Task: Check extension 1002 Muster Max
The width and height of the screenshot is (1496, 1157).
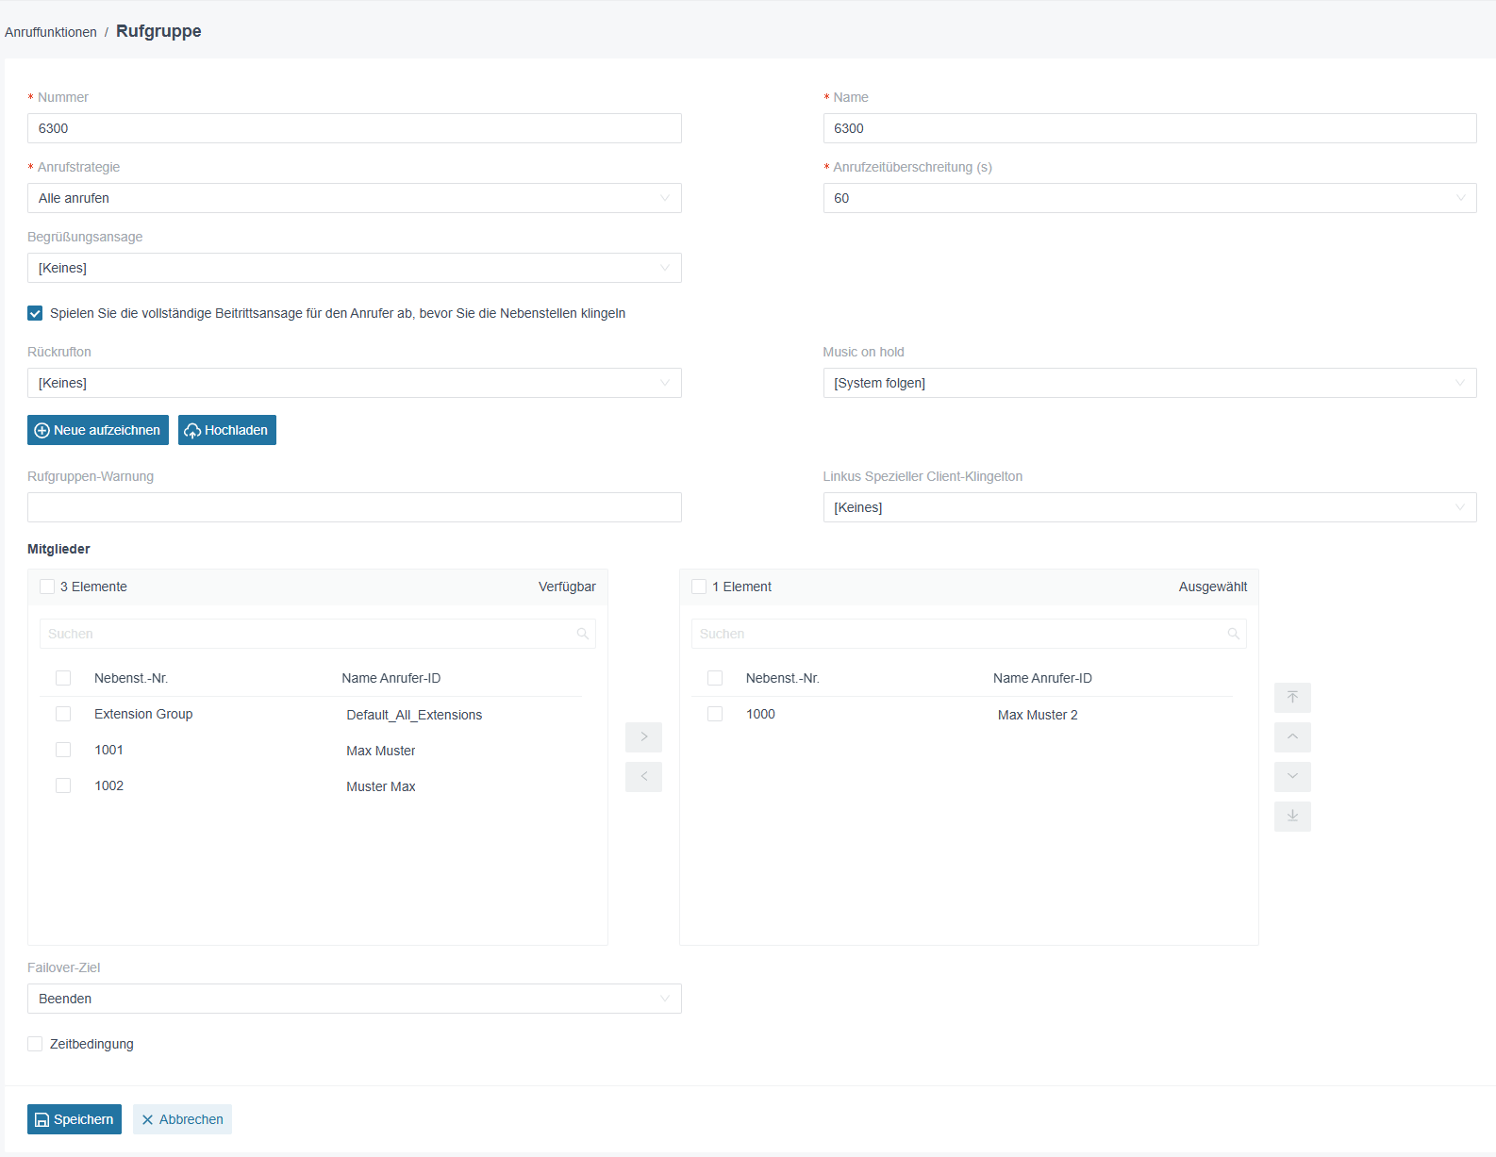Action: (63, 785)
